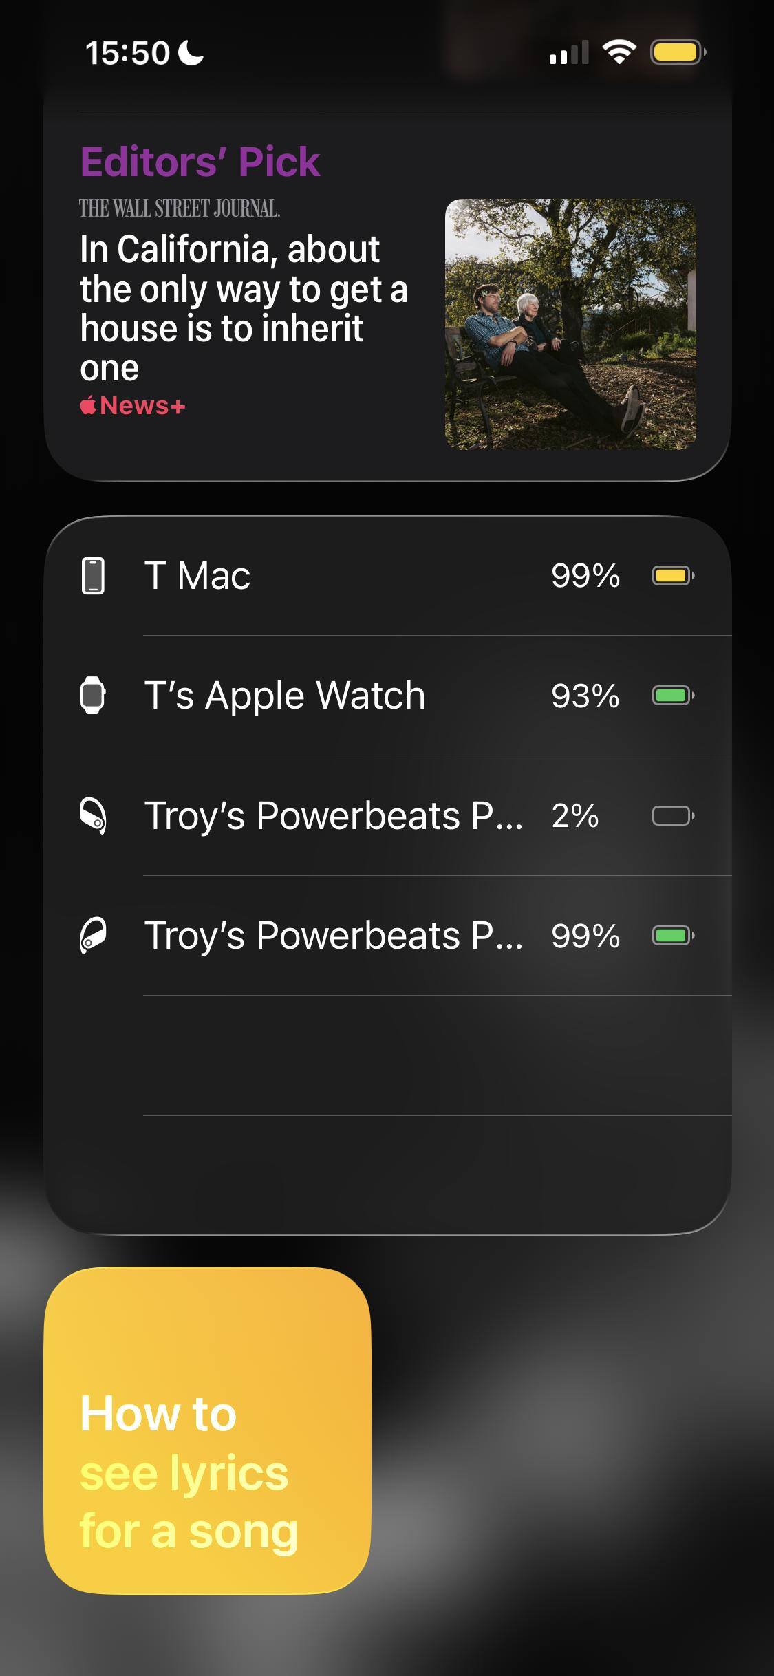The image size is (774, 1676).
Task: Tap the Apple Watch device icon
Action: point(93,696)
